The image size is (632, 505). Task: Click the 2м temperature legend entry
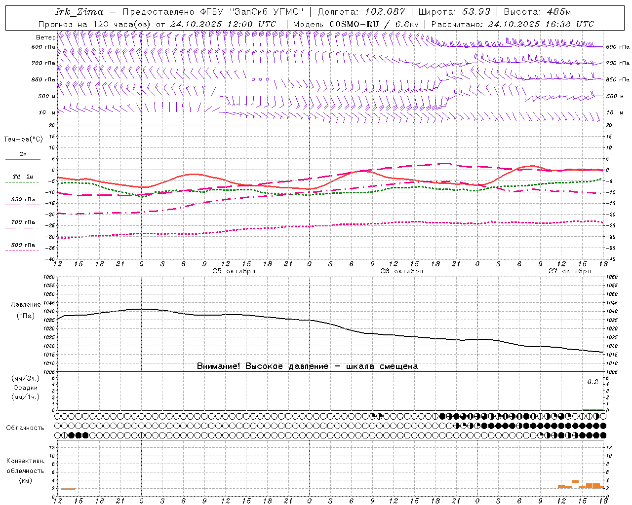pyautogui.click(x=23, y=154)
